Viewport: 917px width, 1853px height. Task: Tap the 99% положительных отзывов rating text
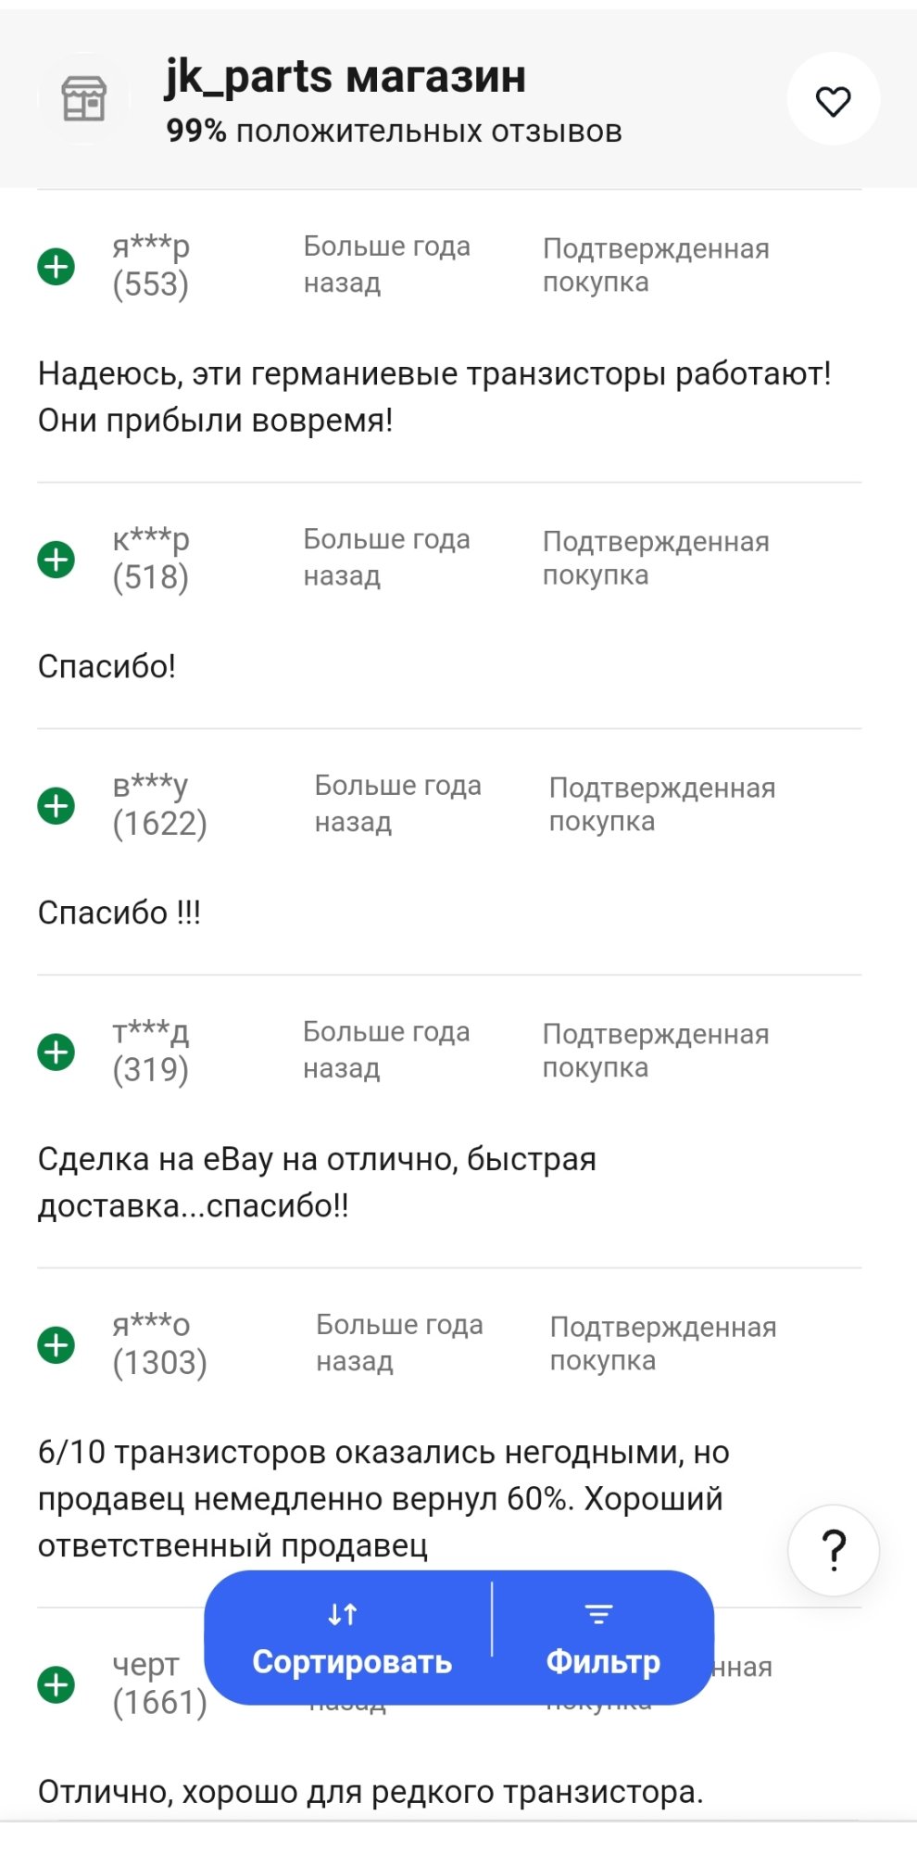(394, 132)
